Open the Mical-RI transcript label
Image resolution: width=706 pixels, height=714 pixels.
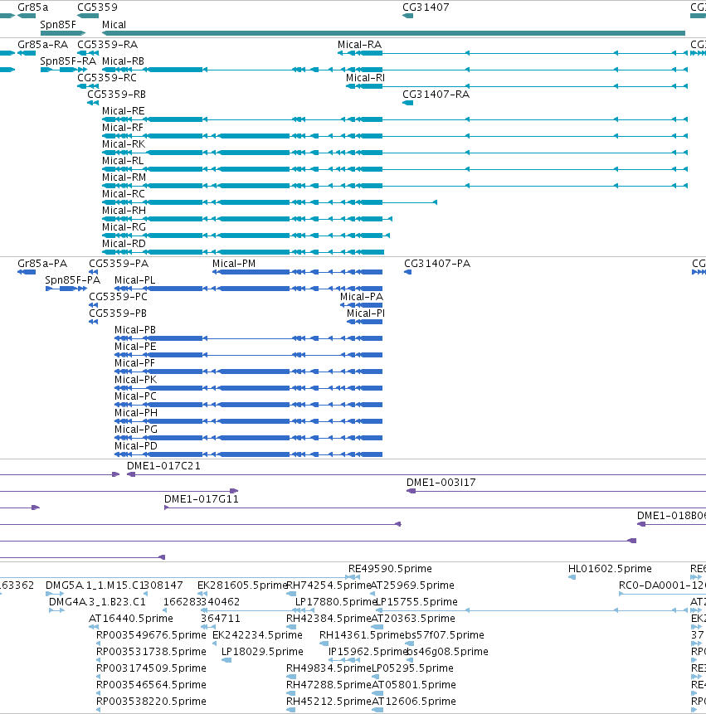click(365, 78)
